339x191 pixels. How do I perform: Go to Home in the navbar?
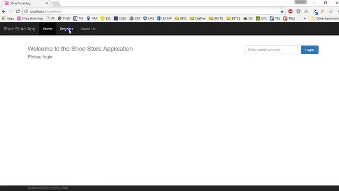48,29
